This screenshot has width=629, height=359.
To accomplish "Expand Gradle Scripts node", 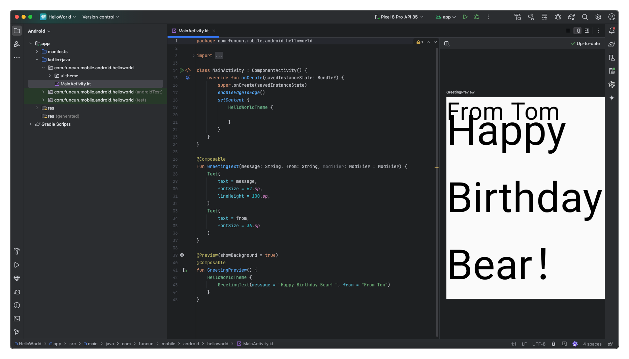I will (x=31, y=124).
